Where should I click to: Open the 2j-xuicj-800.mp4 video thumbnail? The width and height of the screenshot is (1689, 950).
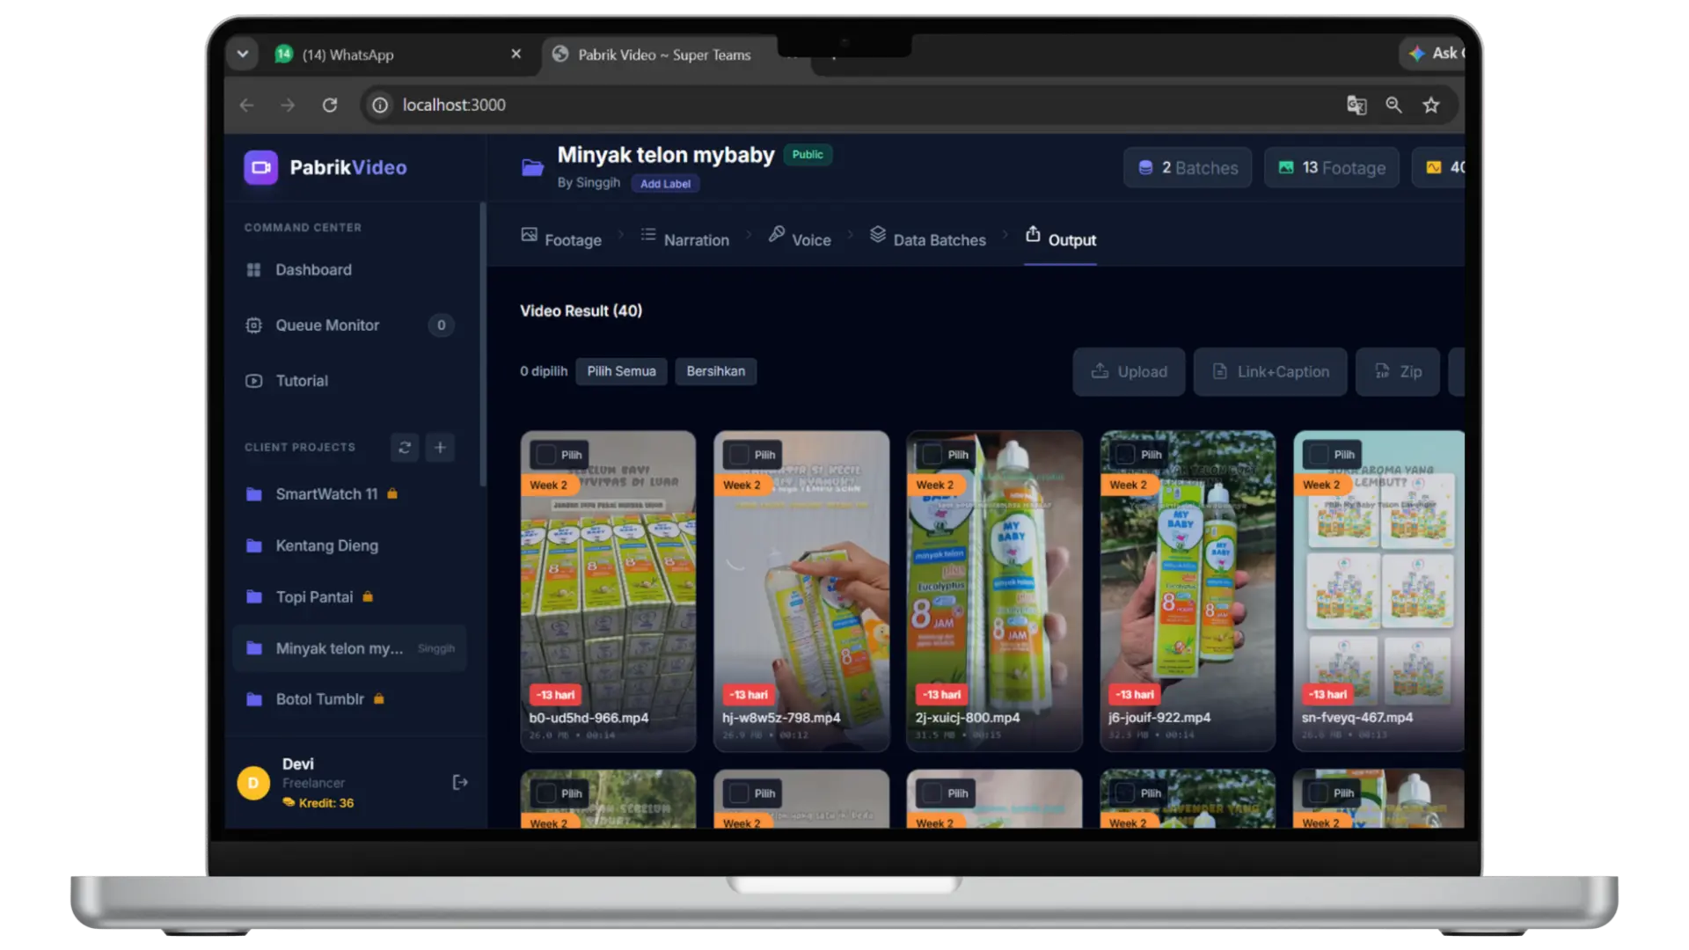pos(994,591)
